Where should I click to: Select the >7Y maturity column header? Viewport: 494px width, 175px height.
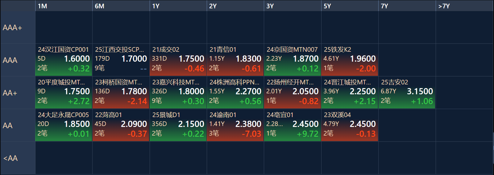click(464, 6)
